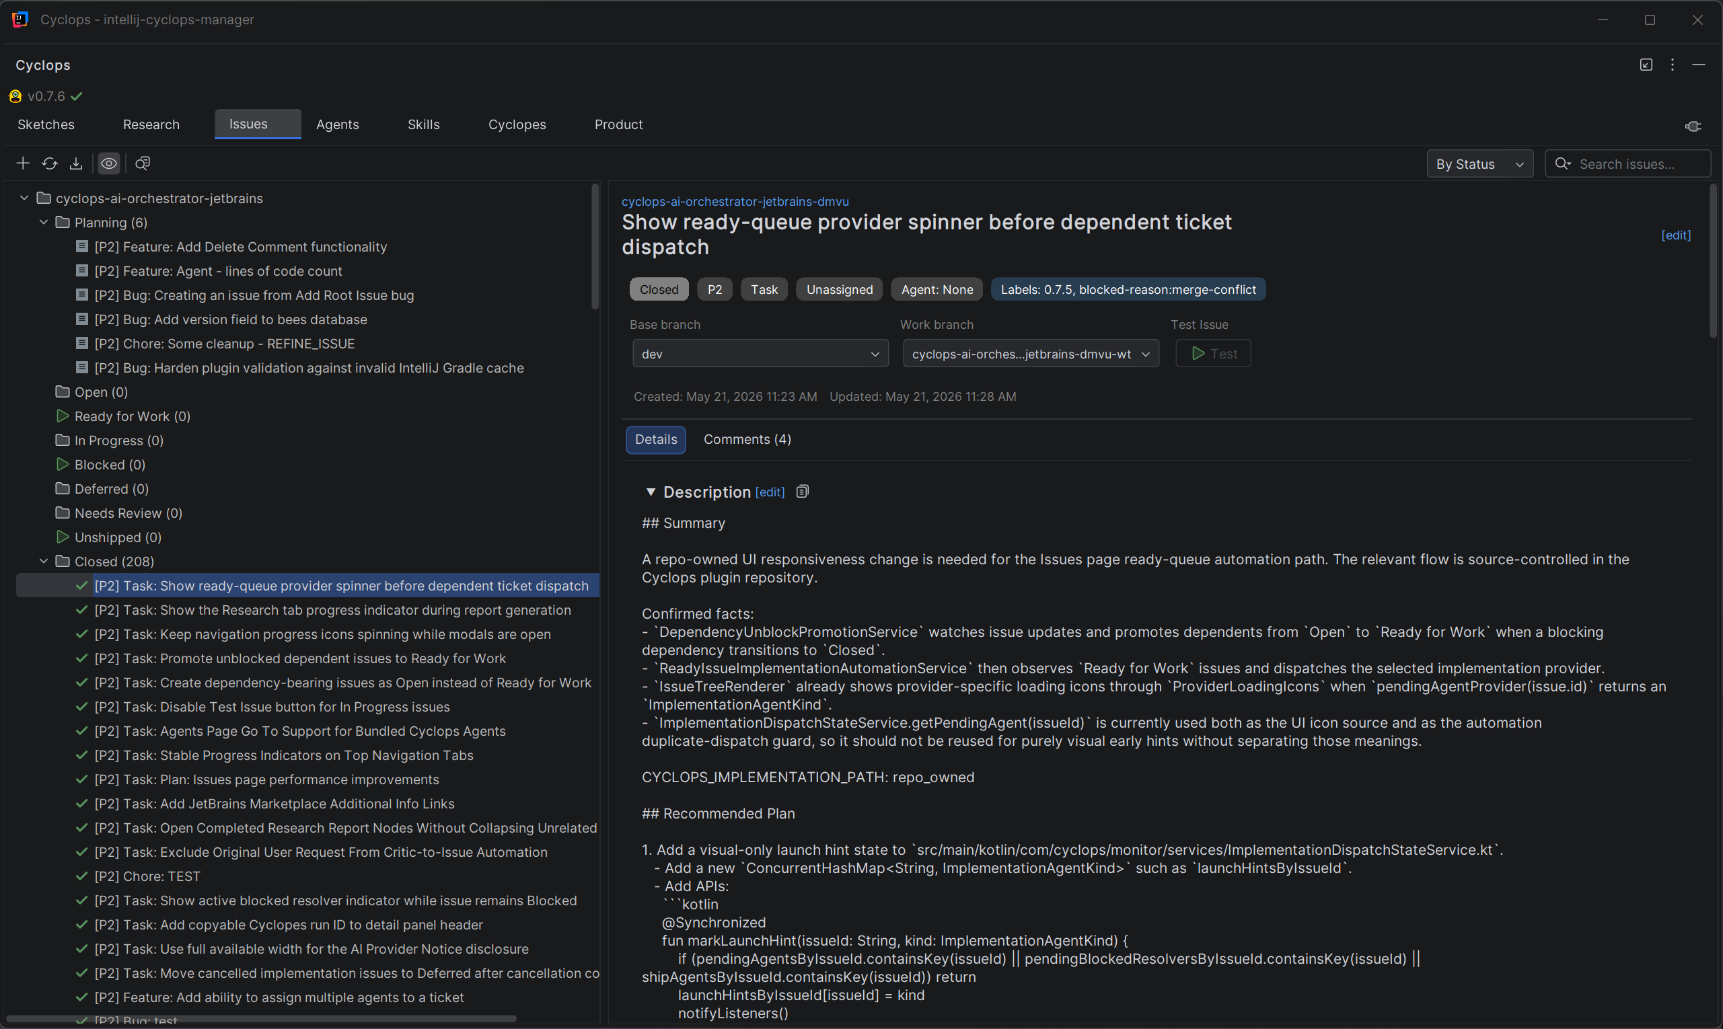The image size is (1723, 1029).
Task: Select Chore: Some cleanup - REFINE_ISSUE
Action: 225,343
